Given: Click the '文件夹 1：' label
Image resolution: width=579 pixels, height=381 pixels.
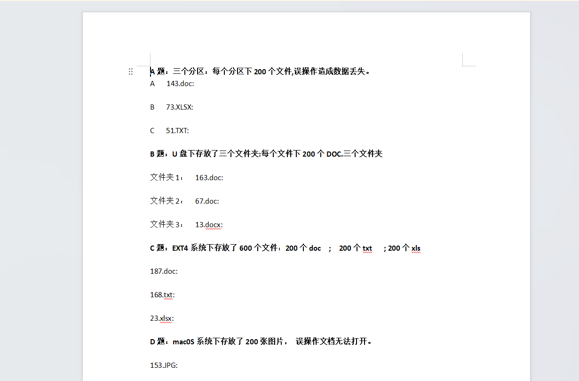Looking at the screenshot, I should click(167, 177).
